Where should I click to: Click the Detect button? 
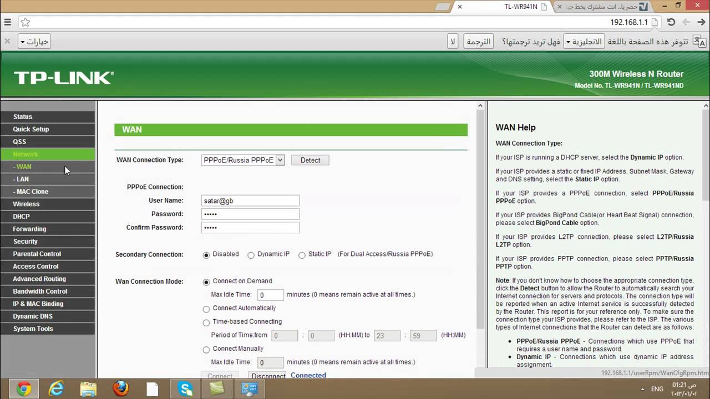pyautogui.click(x=310, y=160)
